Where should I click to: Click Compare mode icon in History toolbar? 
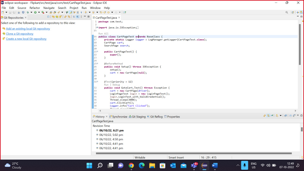point(286,116)
